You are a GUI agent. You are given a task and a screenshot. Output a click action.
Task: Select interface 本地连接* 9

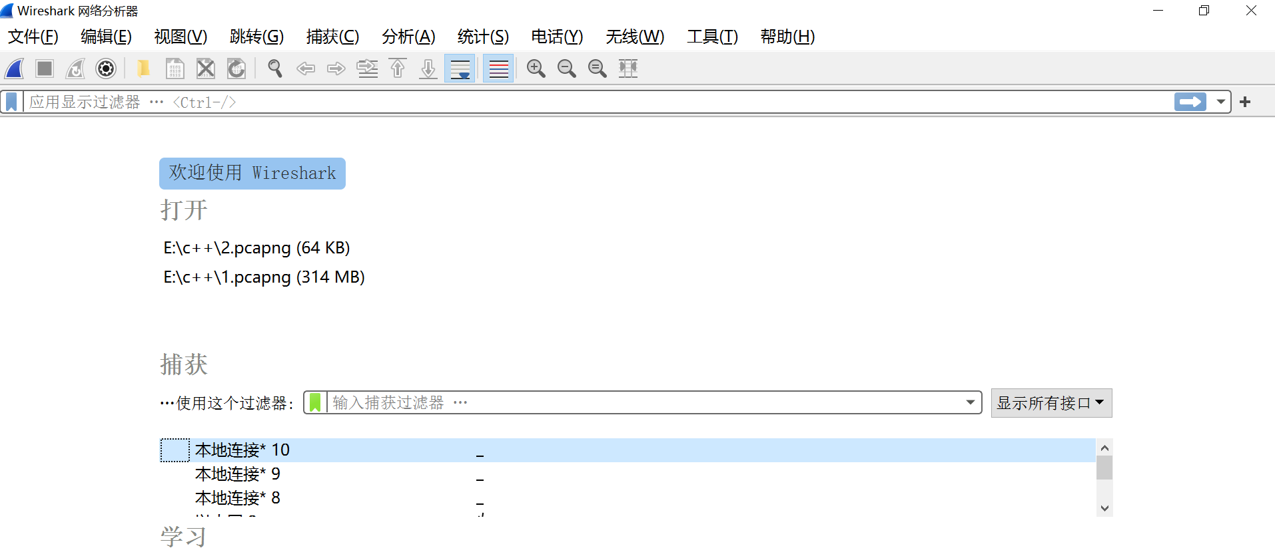point(628,474)
